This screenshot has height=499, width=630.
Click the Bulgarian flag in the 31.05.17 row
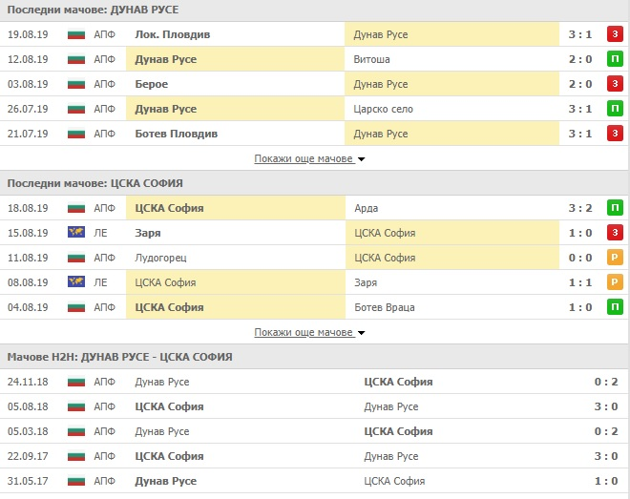pyautogui.click(x=76, y=481)
